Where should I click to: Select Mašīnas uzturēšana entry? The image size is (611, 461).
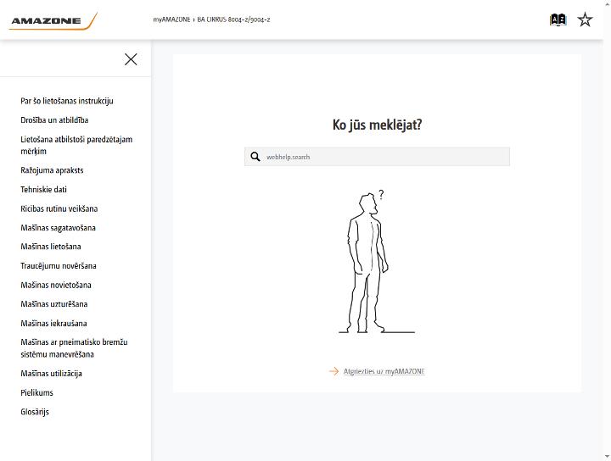click(53, 304)
